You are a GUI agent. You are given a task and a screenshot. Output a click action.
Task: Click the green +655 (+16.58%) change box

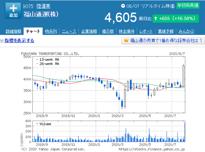(x=176, y=18)
